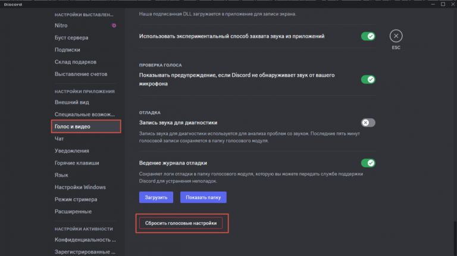Switch to 'Внешний вид' settings

pyautogui.click(x=71, y=102)
